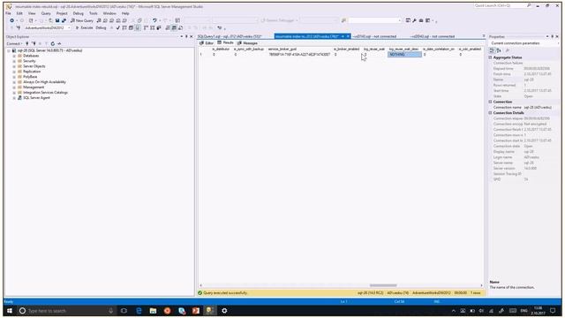565x318 pixels.
Task: Open the AdventureWorksDW2012 database dropdown
Action: pyautogui.click(x=69, y=27)
